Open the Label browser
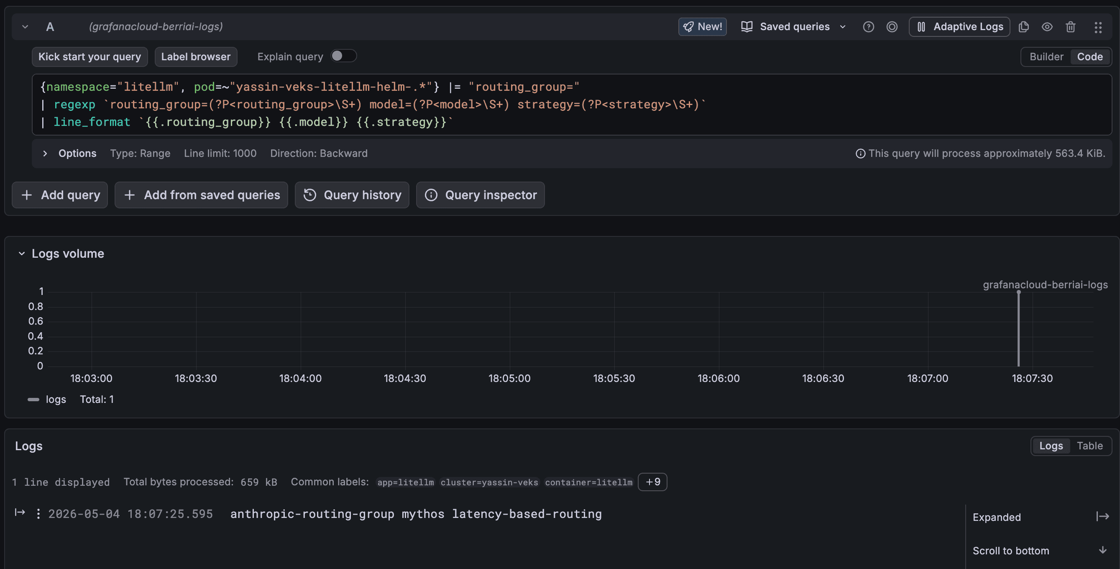This screenshot has width=1120, height=569. pyautogui.click(x=196, y=57)
